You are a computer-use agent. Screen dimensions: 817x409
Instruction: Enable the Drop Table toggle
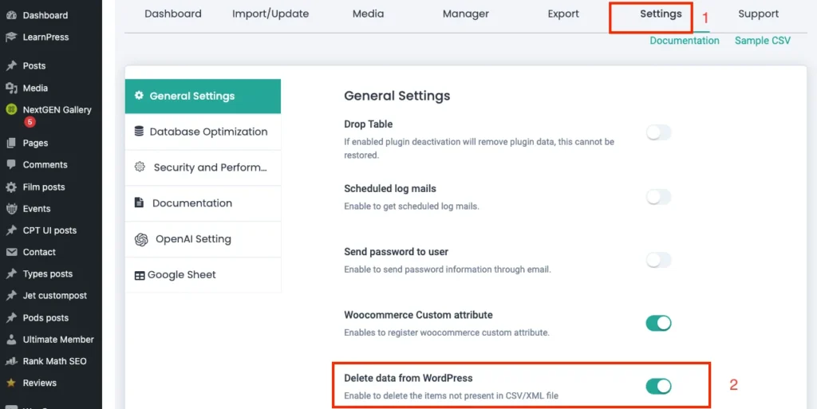click(x=658, y=132)
